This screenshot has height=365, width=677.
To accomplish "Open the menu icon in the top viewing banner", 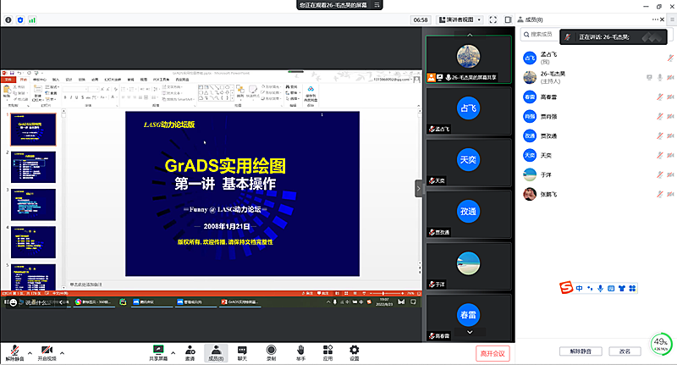I will (377, 5).
